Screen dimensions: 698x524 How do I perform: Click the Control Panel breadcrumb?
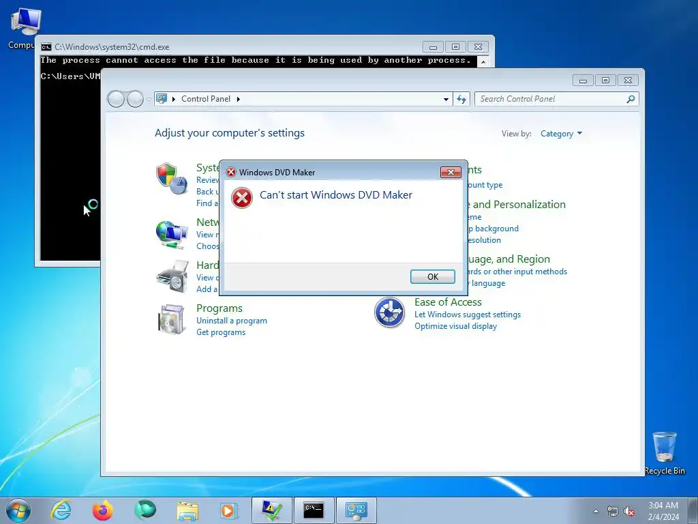(206, 99)
